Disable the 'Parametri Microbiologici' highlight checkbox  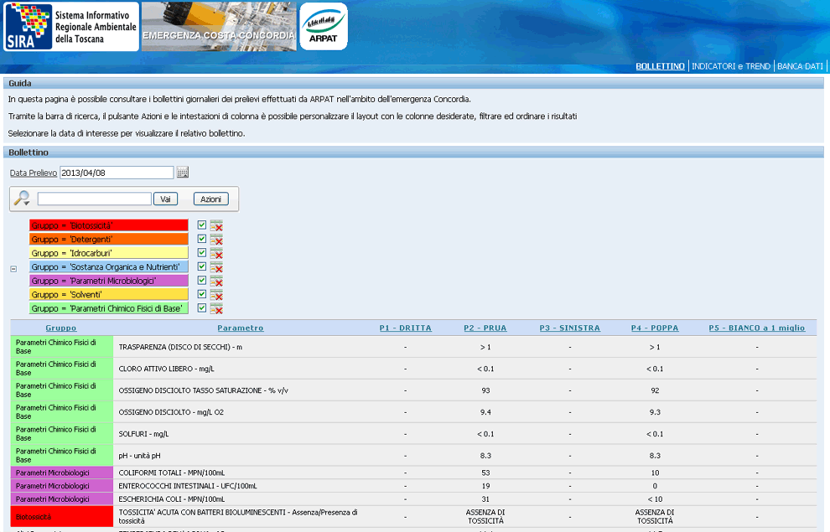(x=201, y=280)
